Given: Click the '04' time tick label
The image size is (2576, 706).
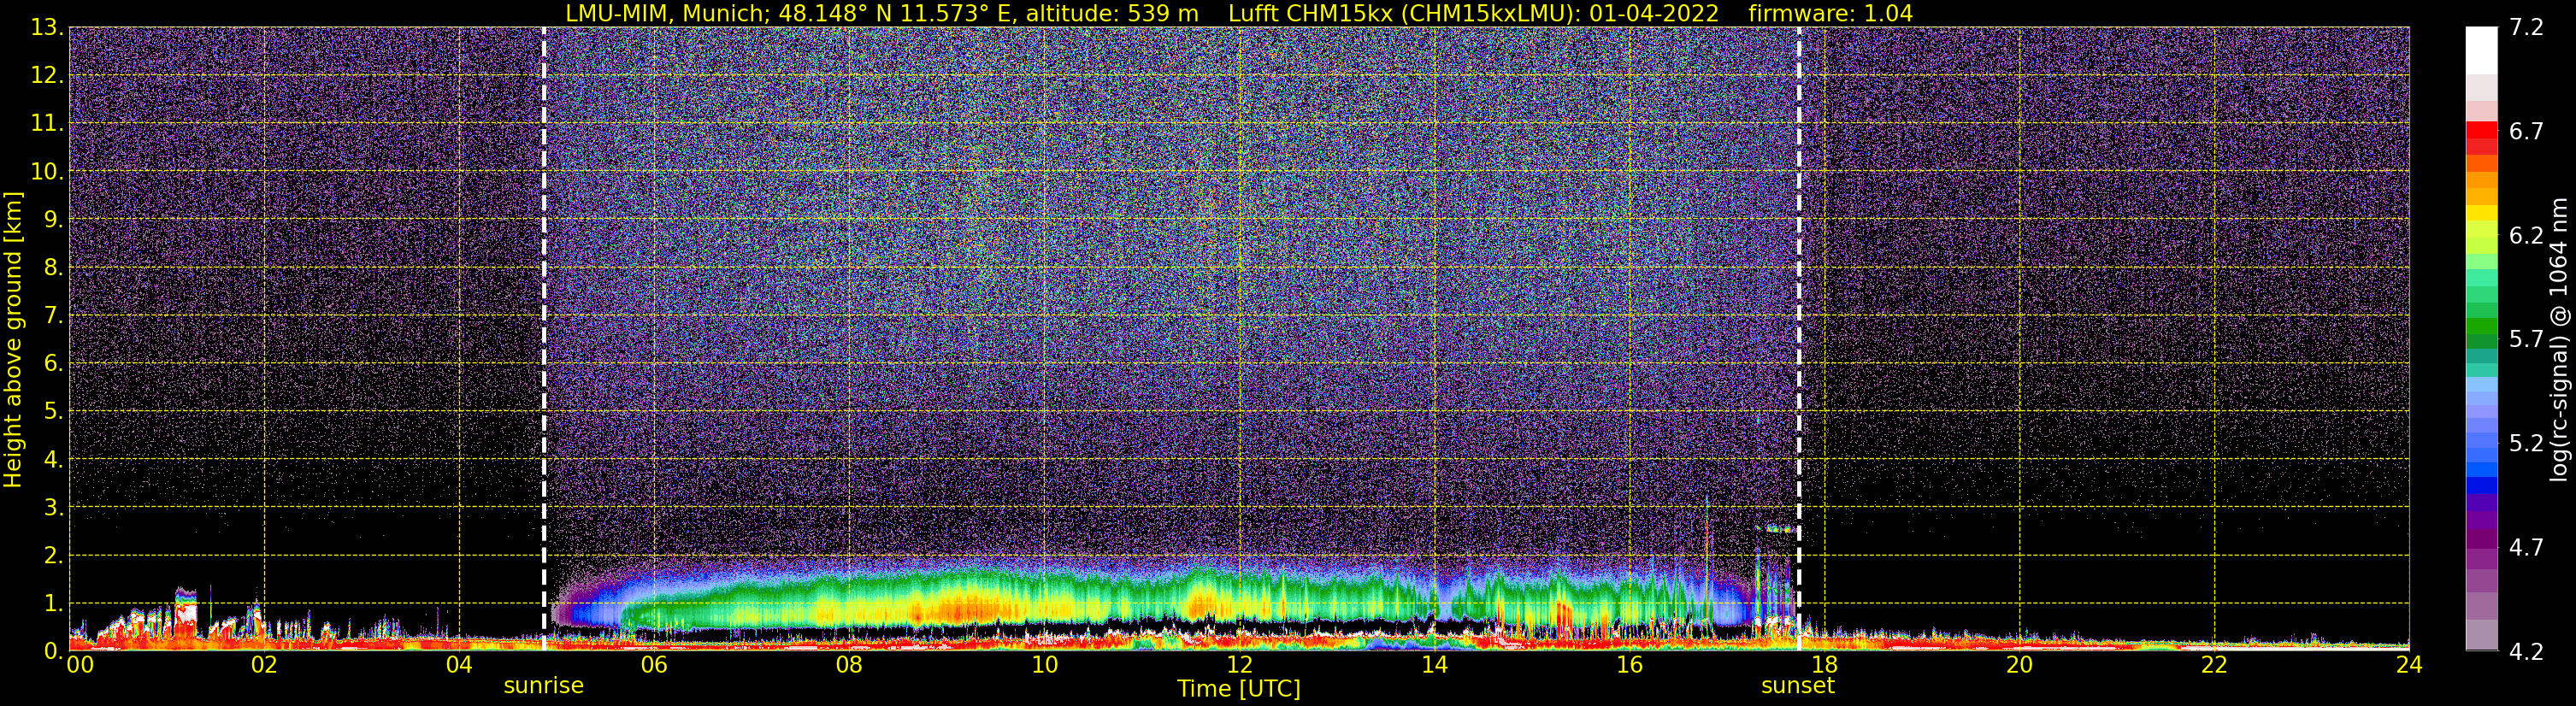Looking at the screenshot, I should [x=459, y=664].
